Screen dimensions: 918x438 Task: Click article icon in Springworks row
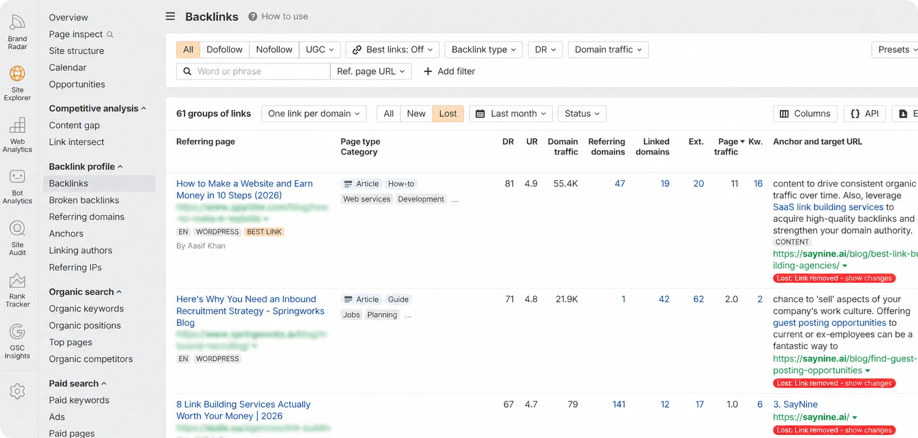coord(348,300)
